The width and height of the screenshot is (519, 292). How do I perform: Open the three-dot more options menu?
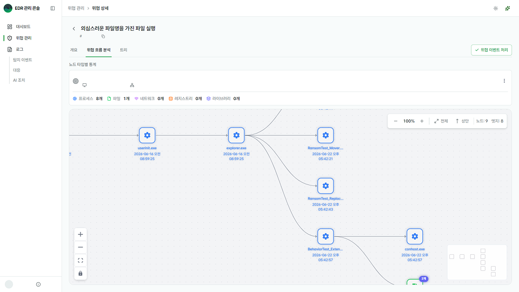click(x=504, y=81)
